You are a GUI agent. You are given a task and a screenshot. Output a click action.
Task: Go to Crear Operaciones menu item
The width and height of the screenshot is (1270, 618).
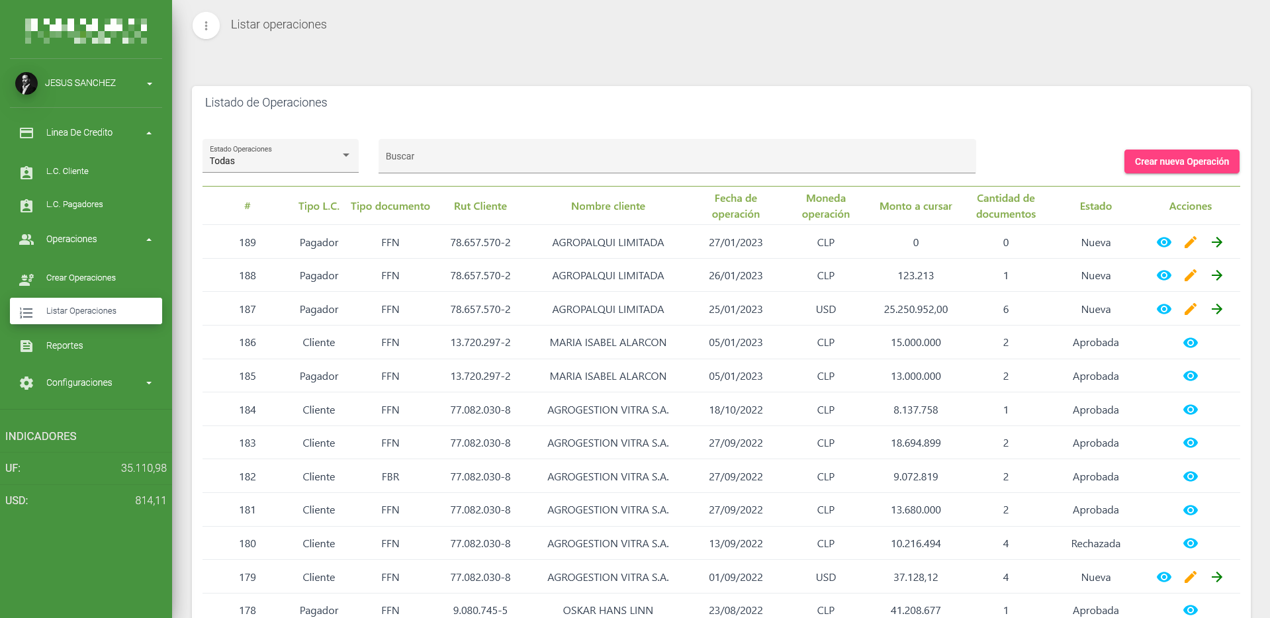[81, 278]
